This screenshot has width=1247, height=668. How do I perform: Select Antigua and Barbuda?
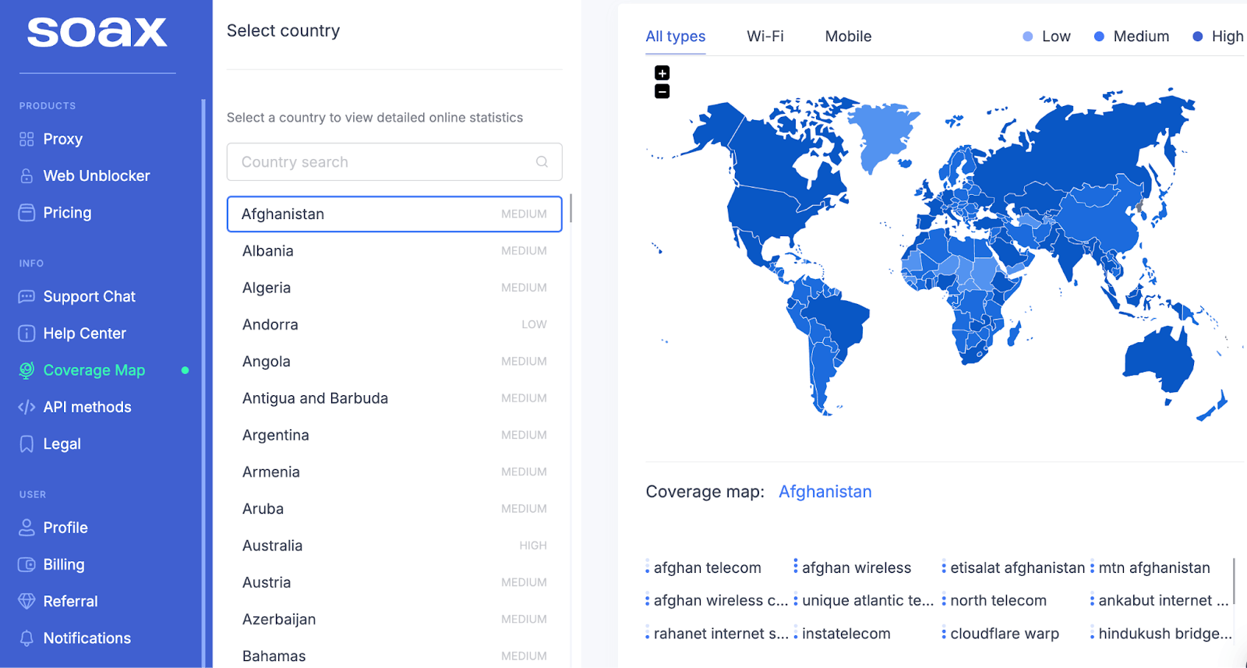(x=394, y=398)
